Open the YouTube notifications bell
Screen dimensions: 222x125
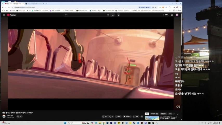pos(172,15)
